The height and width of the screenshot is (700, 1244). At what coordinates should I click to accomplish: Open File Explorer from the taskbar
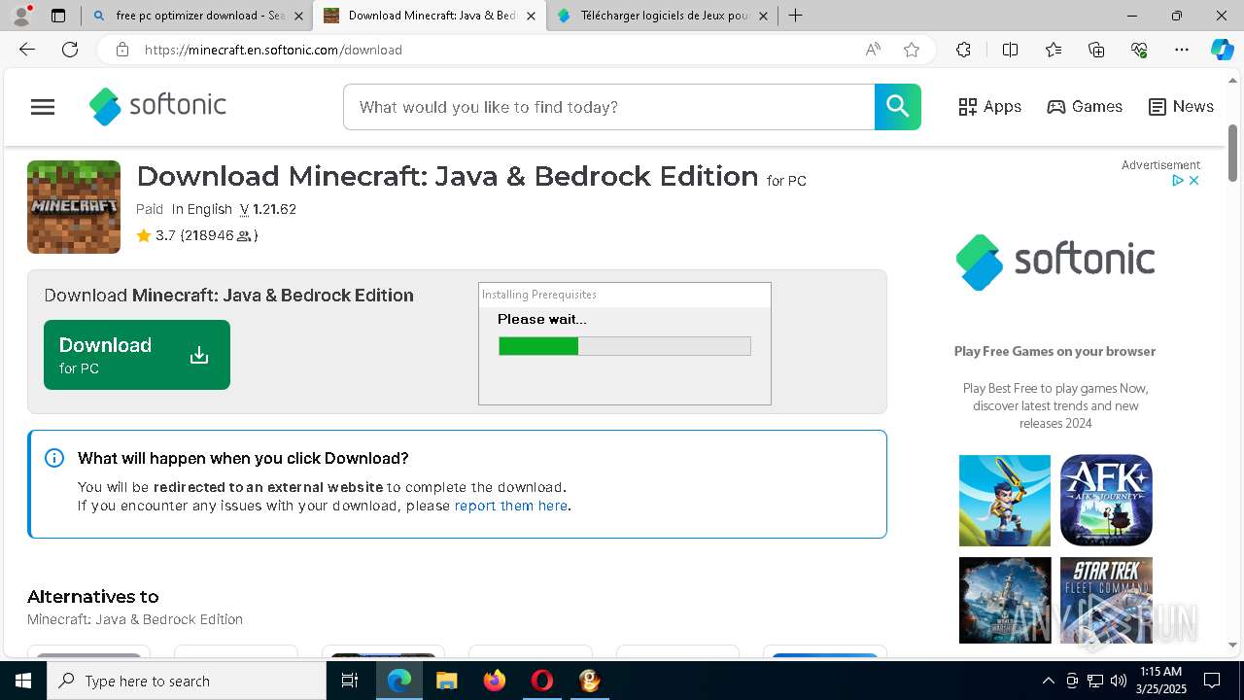click(446, 681)
